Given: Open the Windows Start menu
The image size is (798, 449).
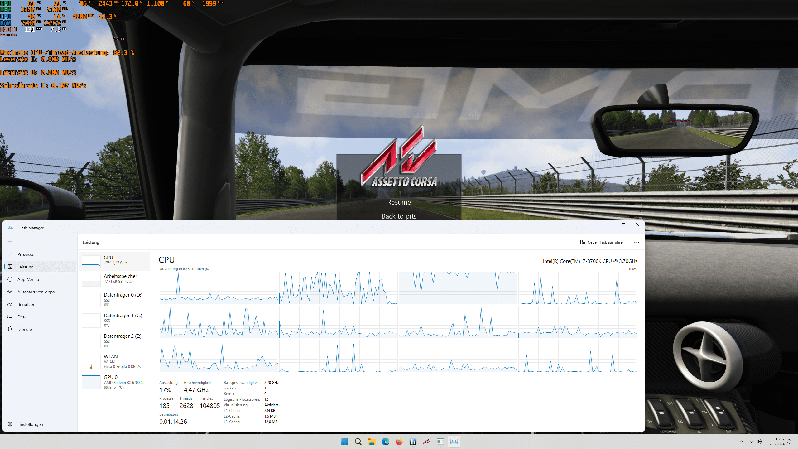Looking at the screenshot, I should click(344, 442).
